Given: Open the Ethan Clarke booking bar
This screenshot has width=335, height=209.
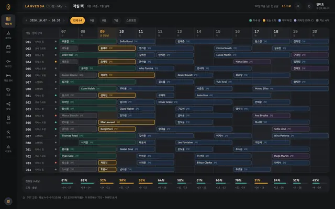Looking at the screenshot, I should pos(224,162).
